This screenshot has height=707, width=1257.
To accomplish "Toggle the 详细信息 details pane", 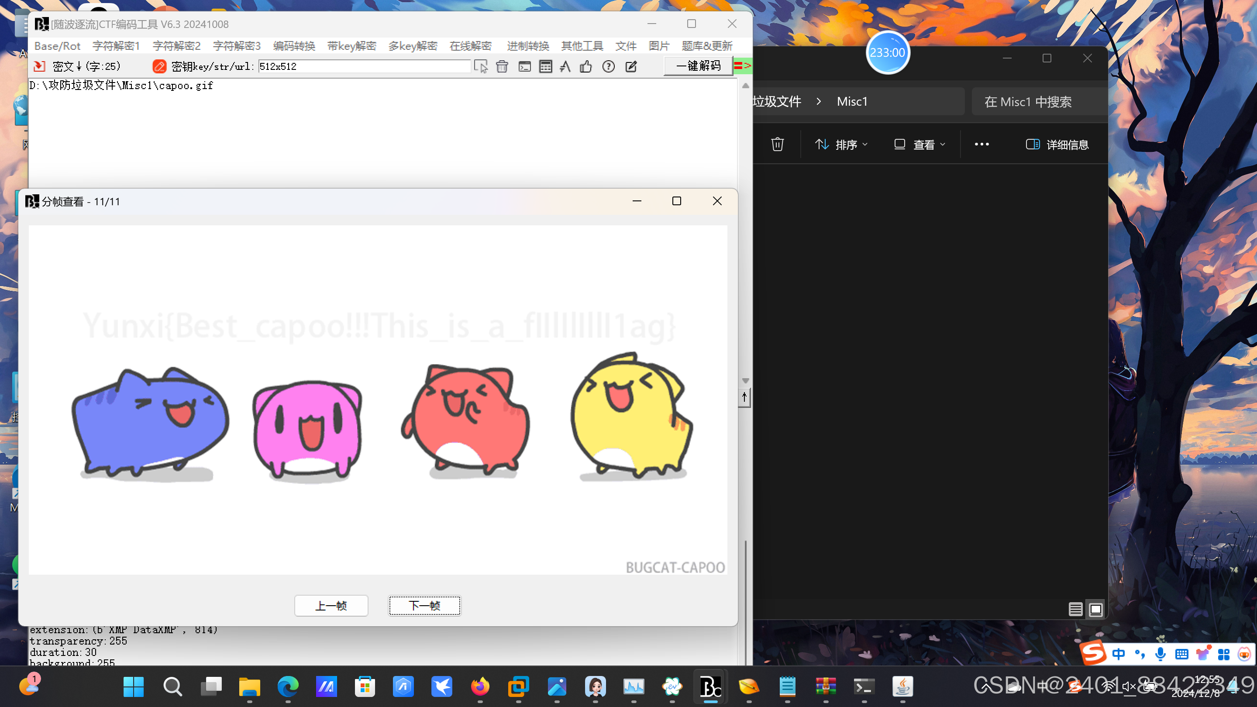I will [1057, 145].
